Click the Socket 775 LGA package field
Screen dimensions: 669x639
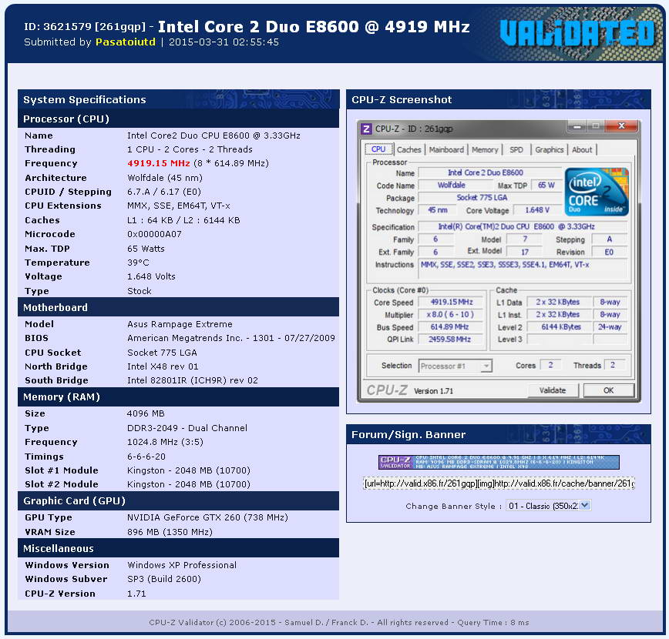point(490,198)
